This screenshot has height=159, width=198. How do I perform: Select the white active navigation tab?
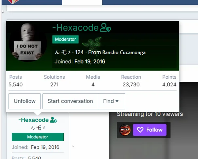82,2
